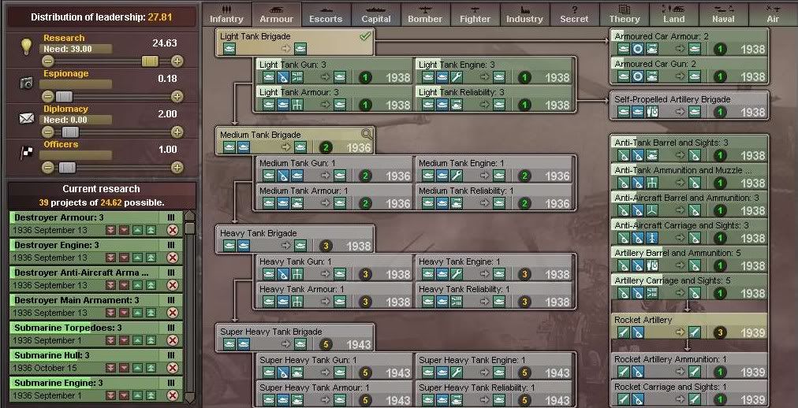Viewport: 798px width, 408px height.
Task: Cancel the Submarine Hull research project
Action: [x=173, y=367]
